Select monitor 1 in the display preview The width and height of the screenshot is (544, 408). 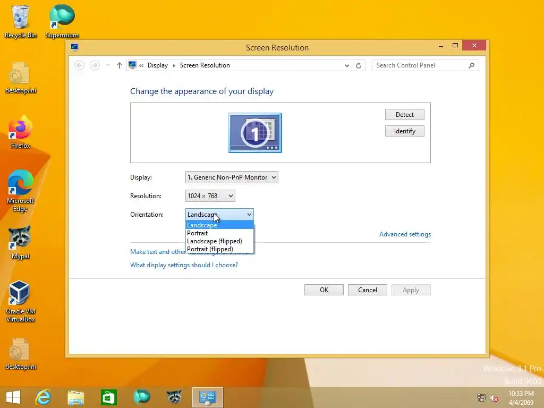[255, 133]
